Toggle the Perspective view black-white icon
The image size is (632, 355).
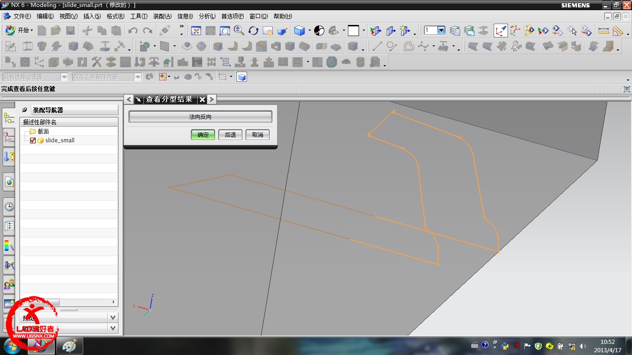319,31
